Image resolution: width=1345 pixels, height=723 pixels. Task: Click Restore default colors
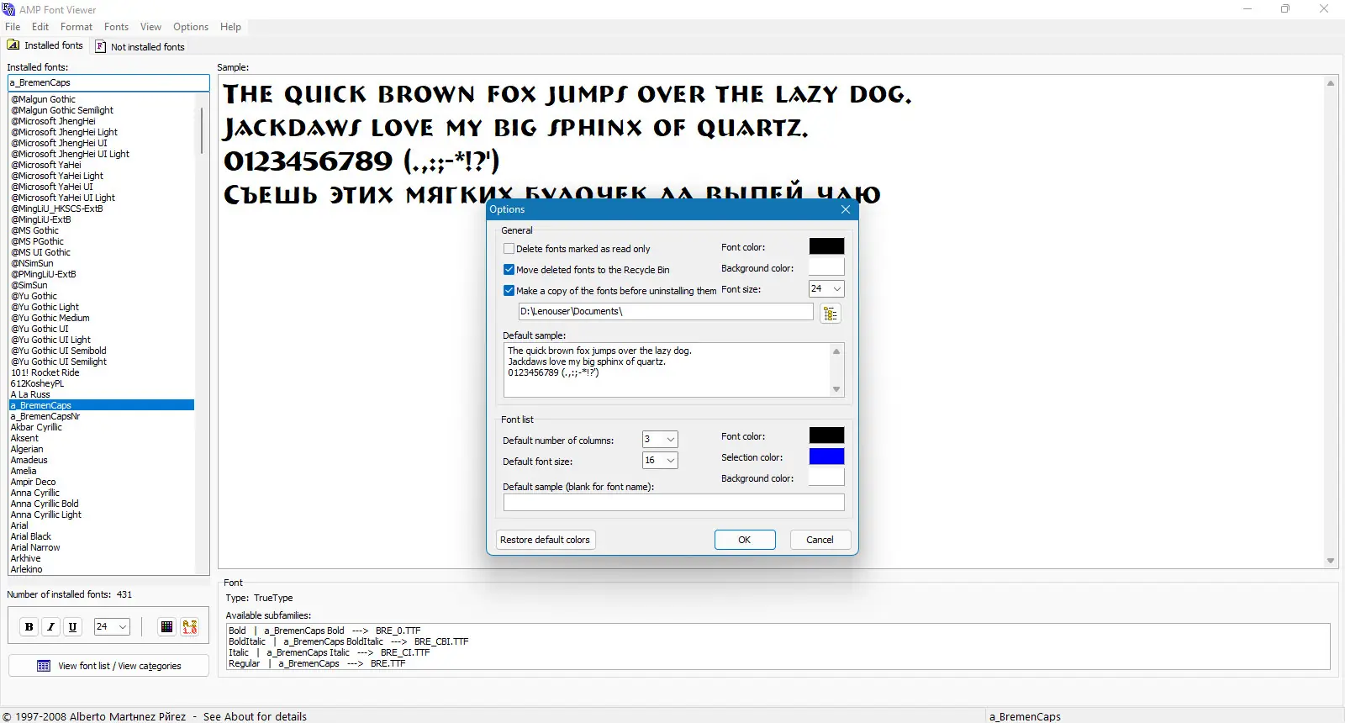click(545, 540)
